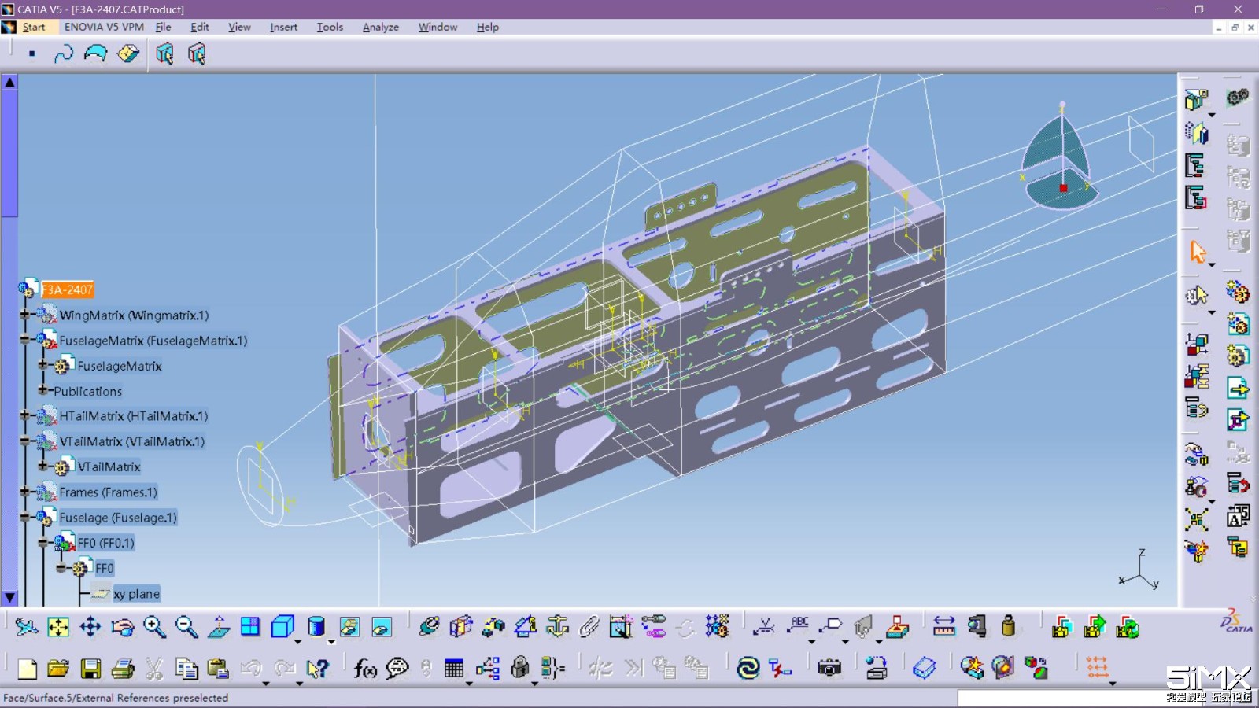Open the Analyze menu
Screen dimensions: 1259x708
tap(381, 27)
